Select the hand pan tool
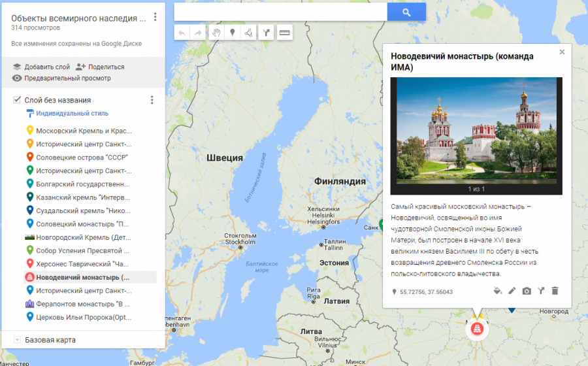 (216, 32)
